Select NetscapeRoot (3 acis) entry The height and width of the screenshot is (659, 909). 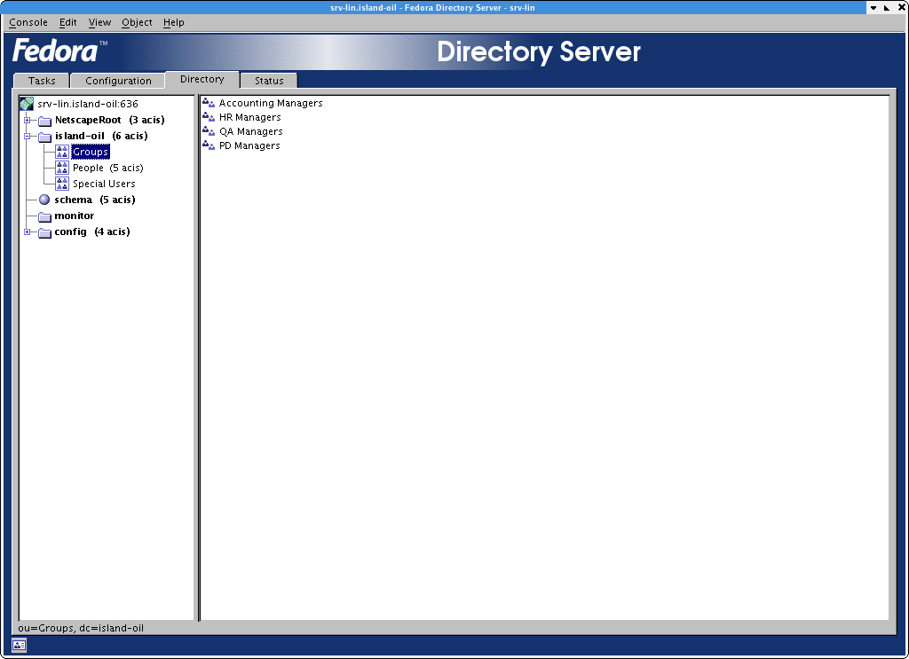109,120
